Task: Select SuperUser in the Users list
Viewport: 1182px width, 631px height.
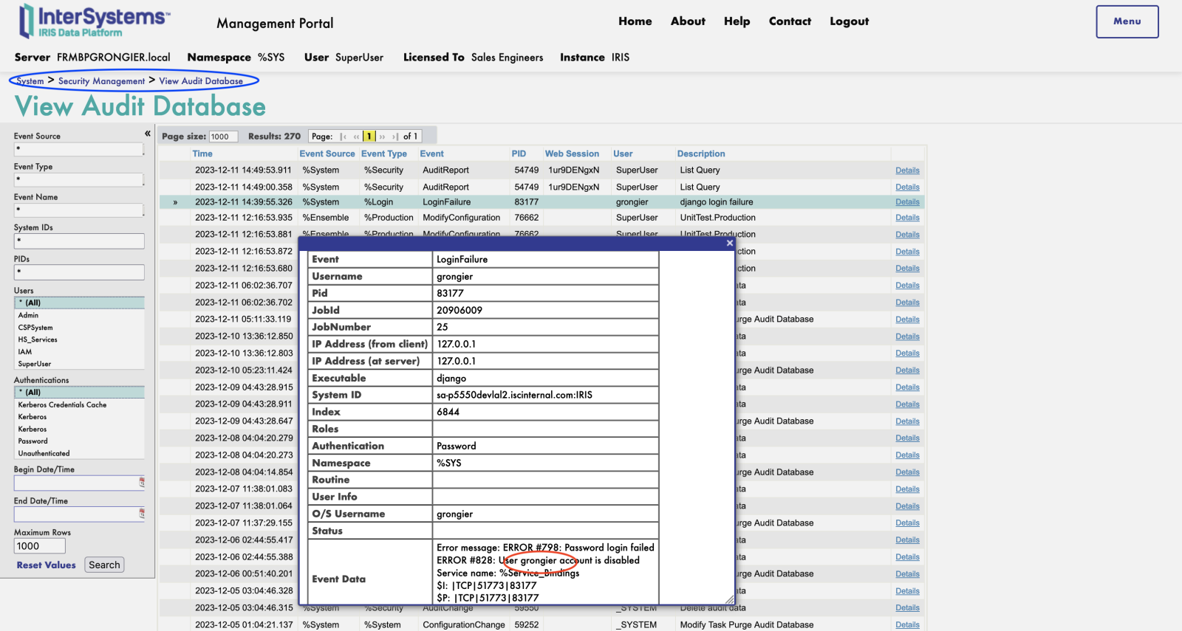Action: (35, 364)
